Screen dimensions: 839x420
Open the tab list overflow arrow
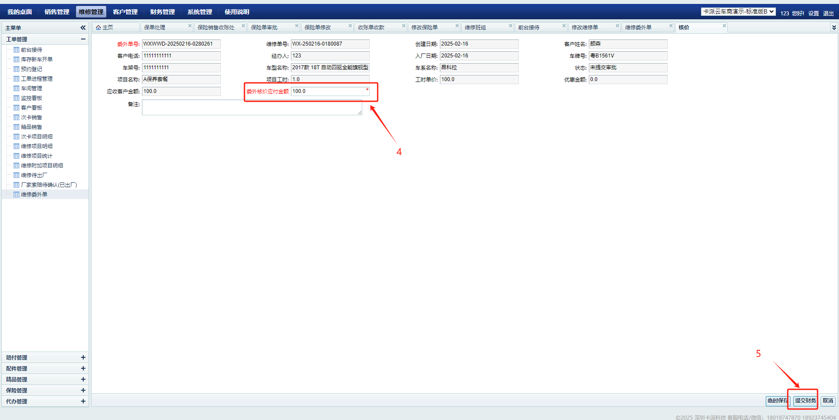[x=833, y=28]
